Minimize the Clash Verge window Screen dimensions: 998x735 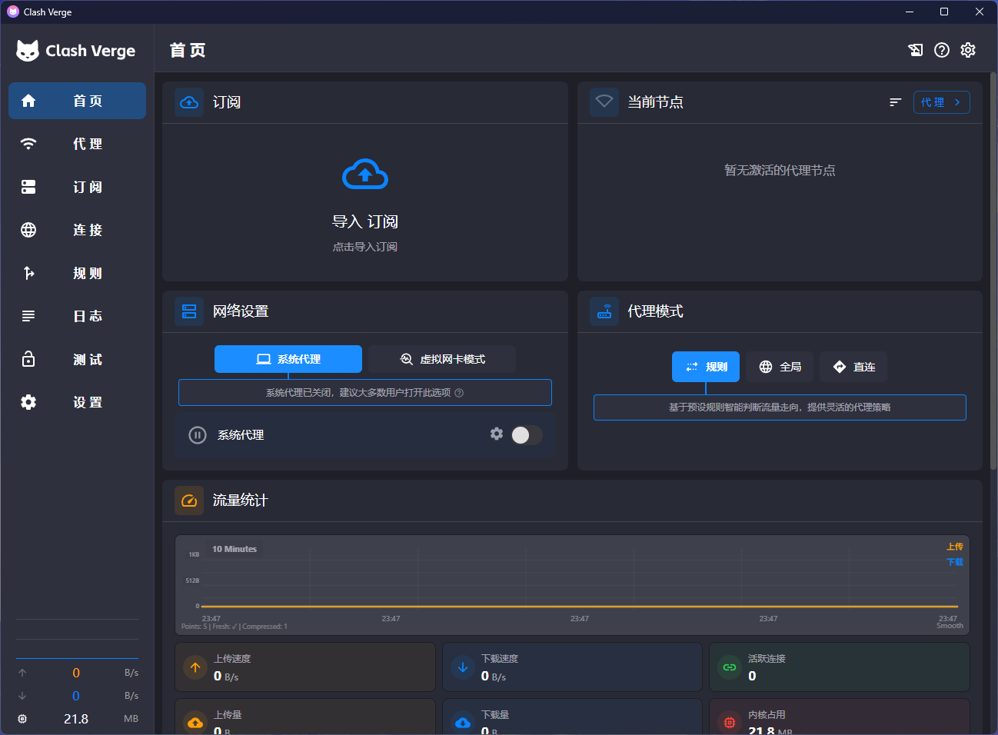click(910, 12)
